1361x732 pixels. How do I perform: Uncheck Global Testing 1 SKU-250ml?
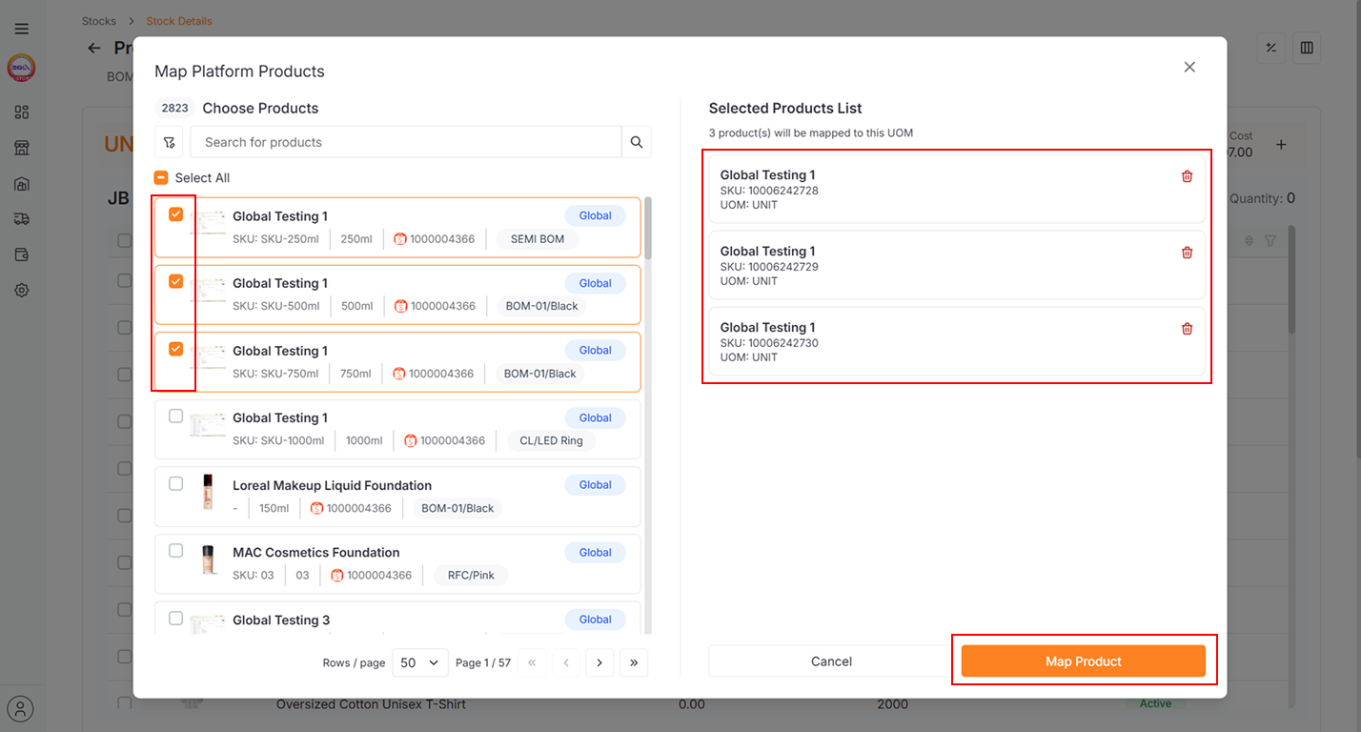pos(175,214)
